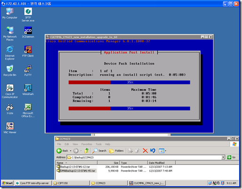The image size is (242, 189).
Task: Click the Copy To toolbar icon
Action: 137,151
